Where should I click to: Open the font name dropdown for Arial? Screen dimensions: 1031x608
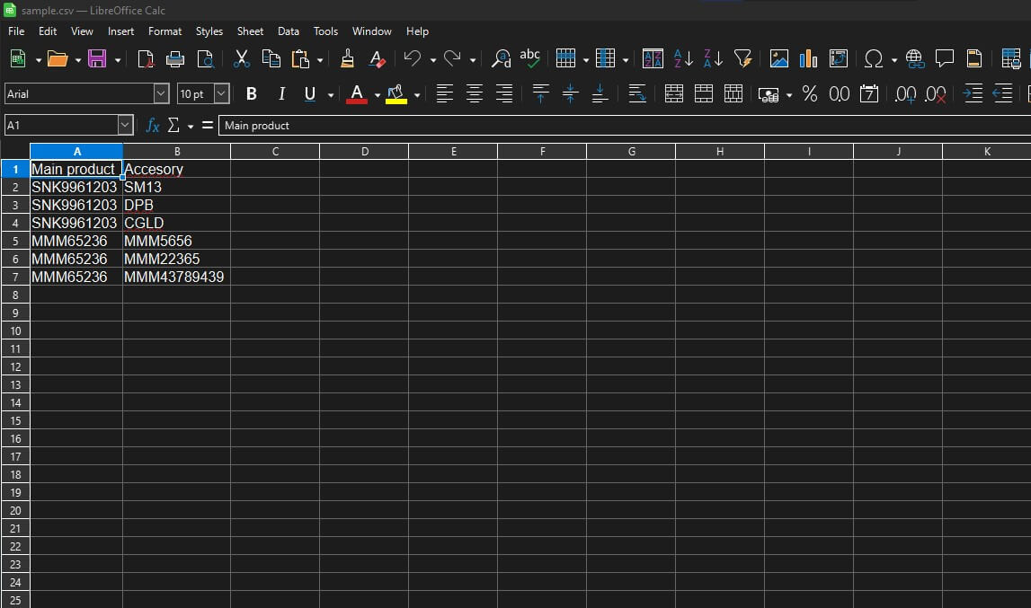click(x=162, y=93)
